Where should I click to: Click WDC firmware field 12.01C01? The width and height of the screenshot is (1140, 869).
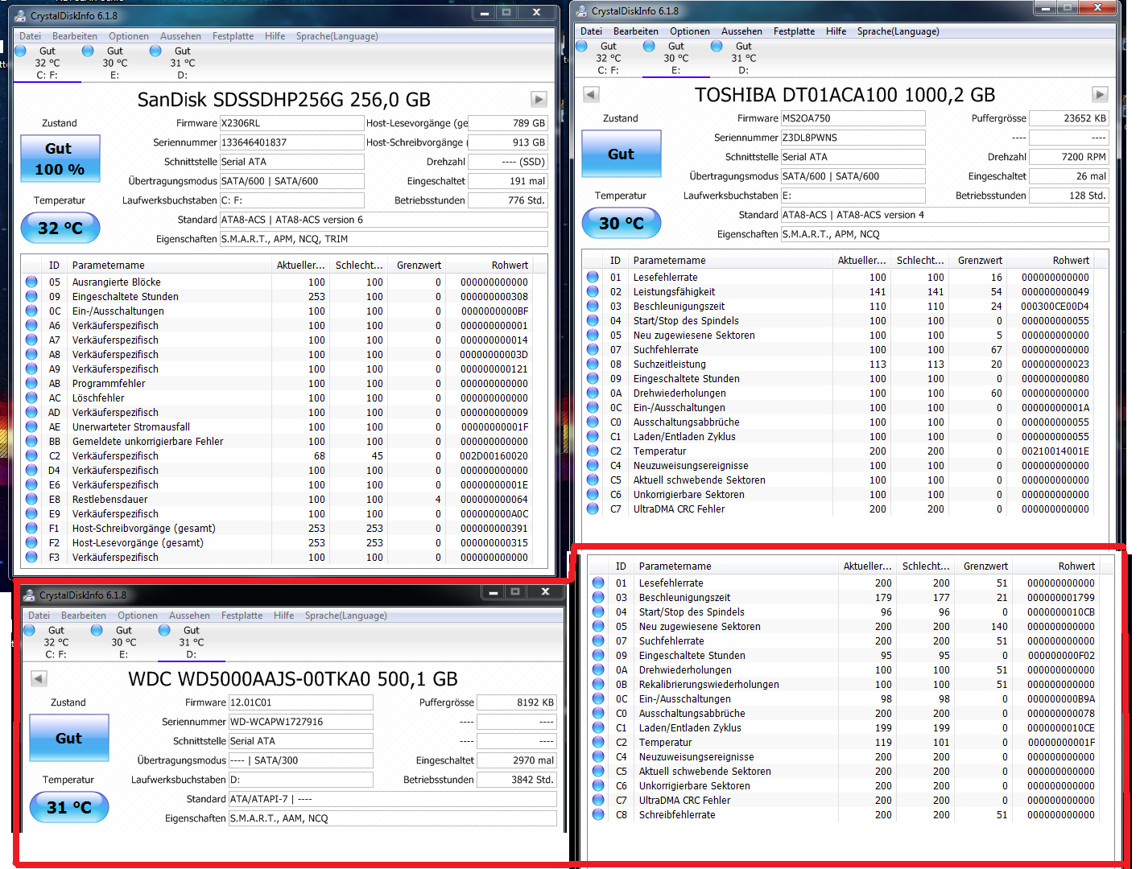click(x=300, y=702)
